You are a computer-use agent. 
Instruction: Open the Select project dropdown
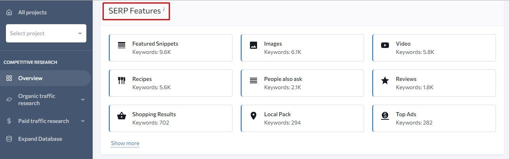coord(46,33)
